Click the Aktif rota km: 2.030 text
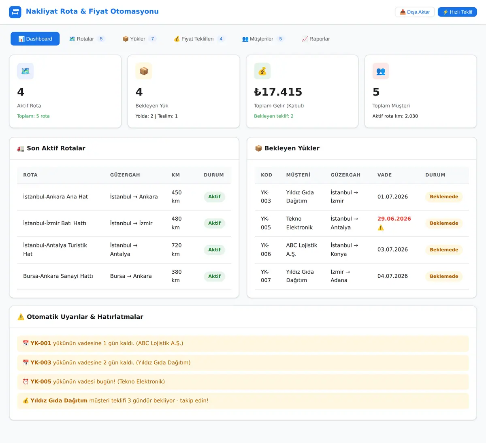 (395, 116)
